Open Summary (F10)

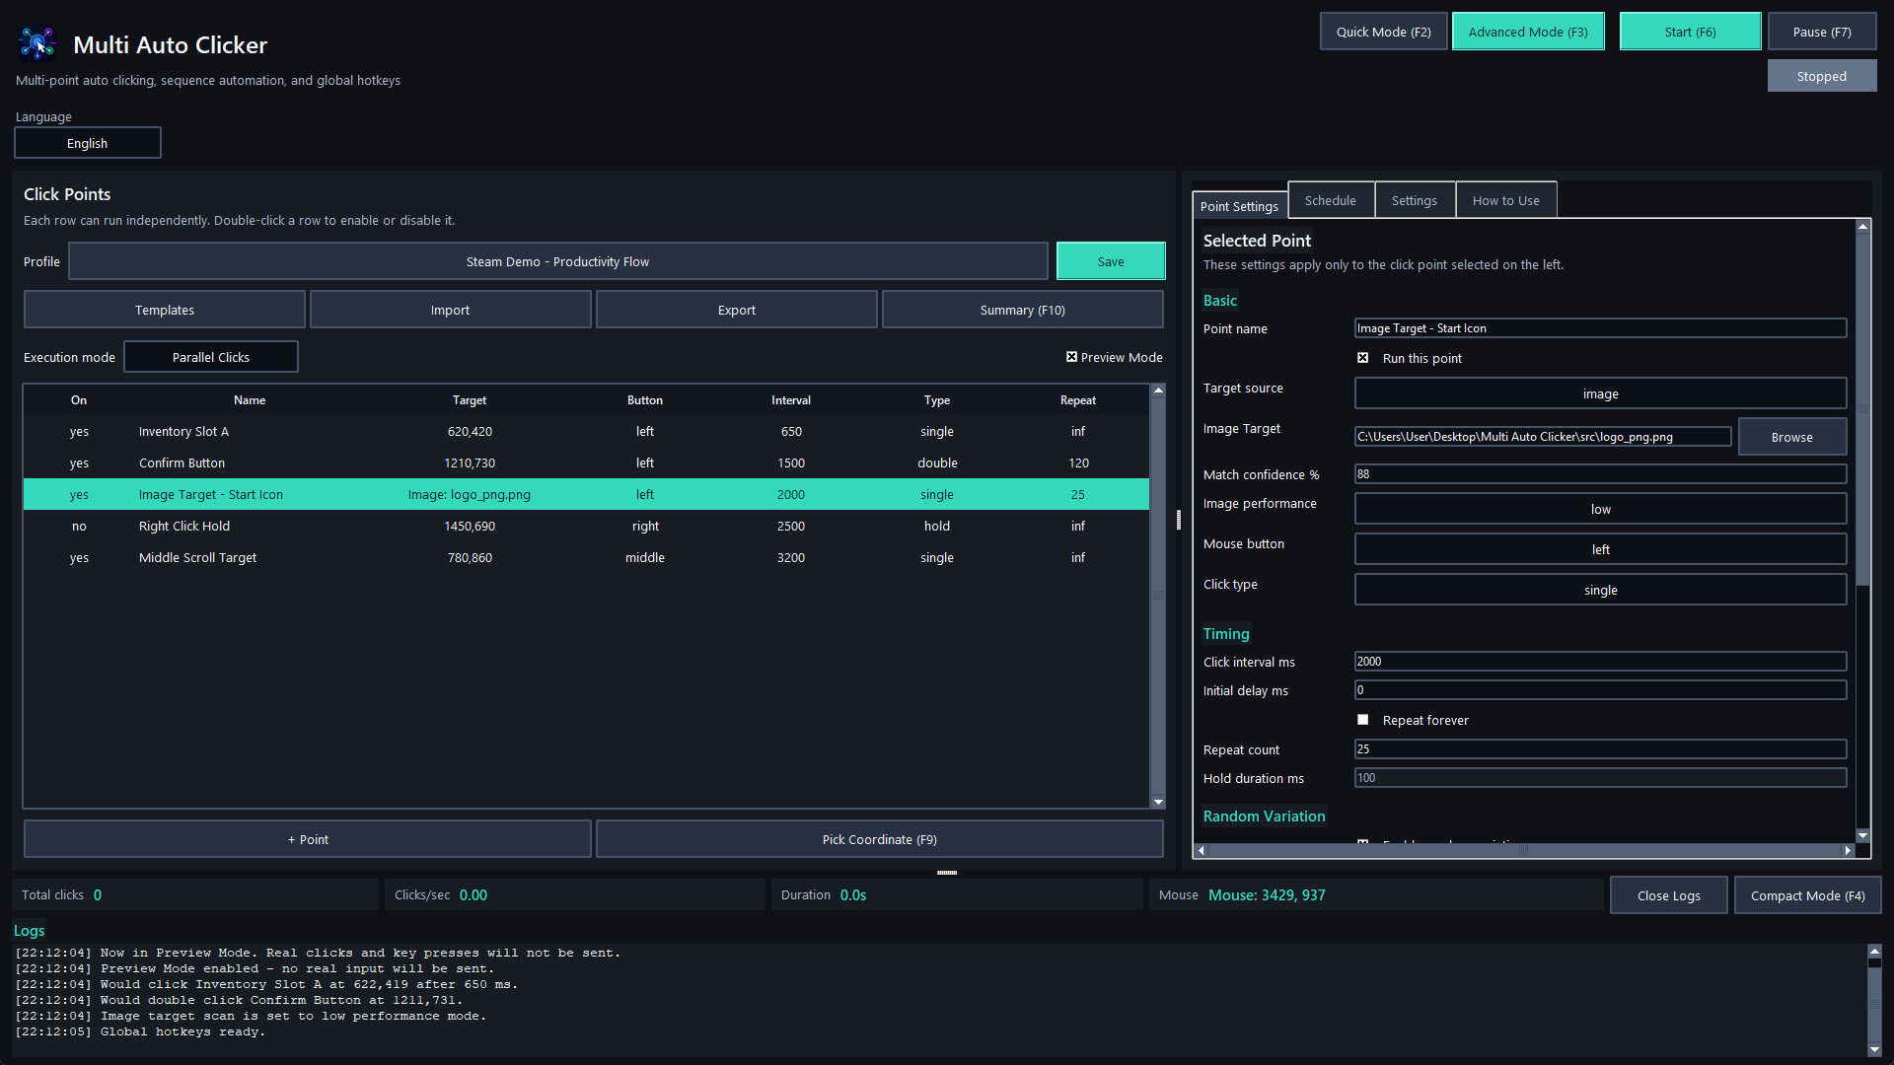1022,310
